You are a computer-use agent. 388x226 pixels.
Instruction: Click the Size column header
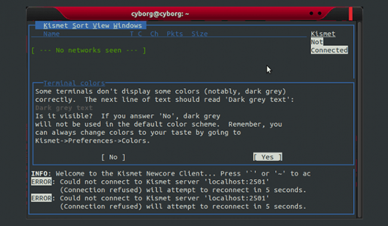[199, 34]
